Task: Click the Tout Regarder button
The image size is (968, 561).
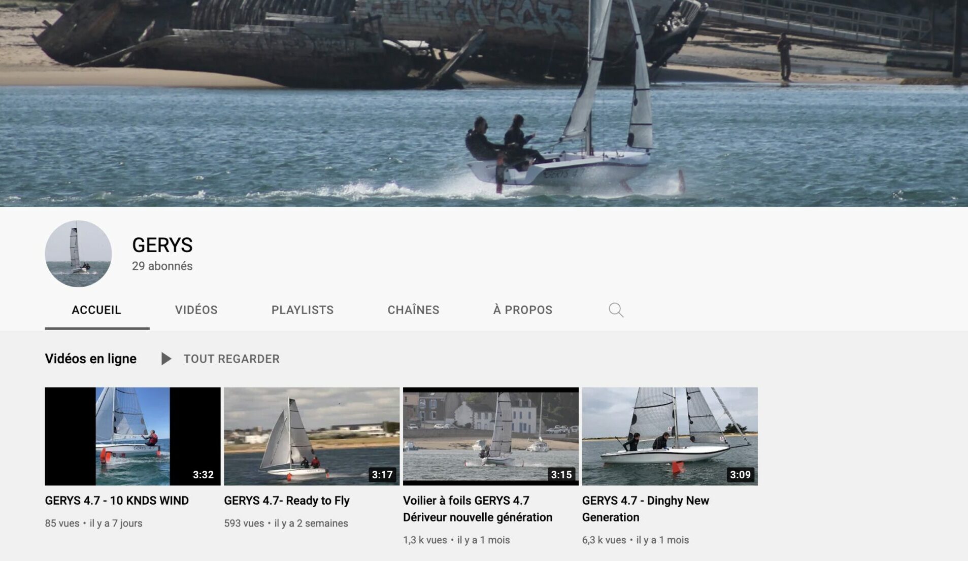Action: click(x=231, y=359)
